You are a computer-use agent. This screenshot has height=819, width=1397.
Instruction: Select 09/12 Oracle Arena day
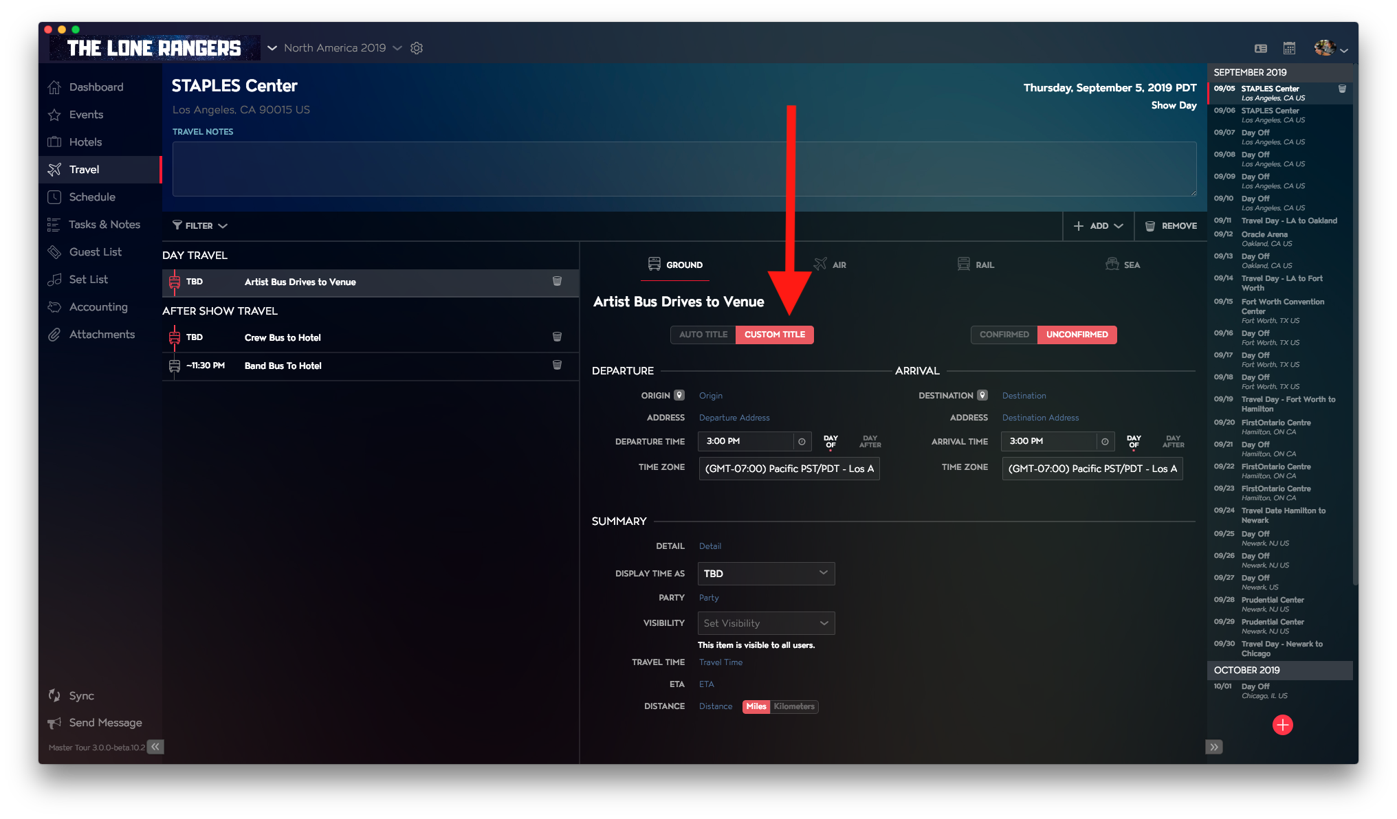pyautogui.click(x=1279, y=238)
